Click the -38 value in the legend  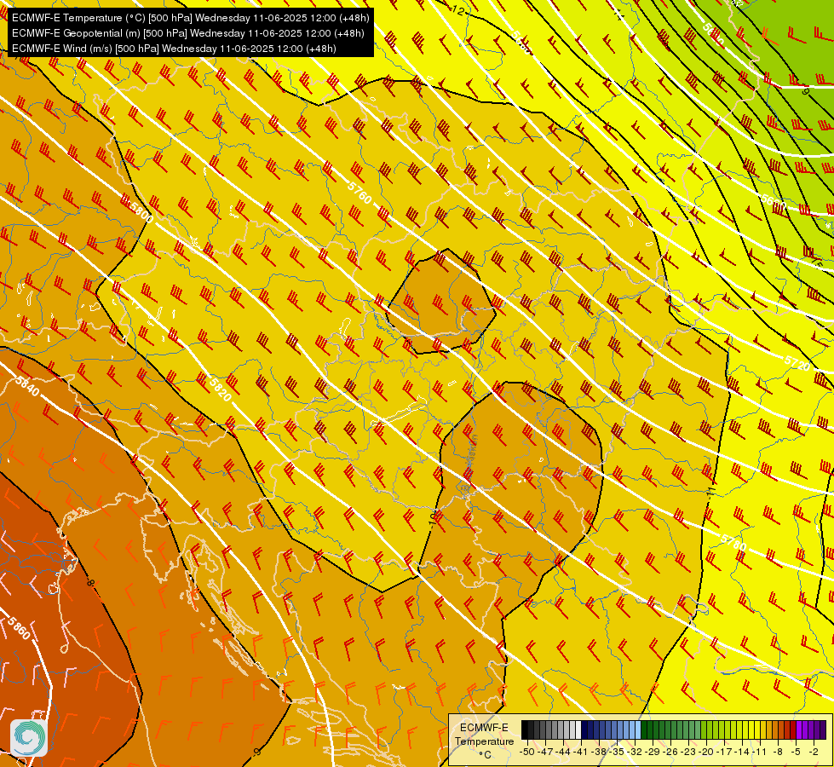pos(599,752)
